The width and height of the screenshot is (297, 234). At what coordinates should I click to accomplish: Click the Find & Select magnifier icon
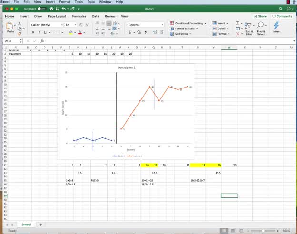point(261,25)
